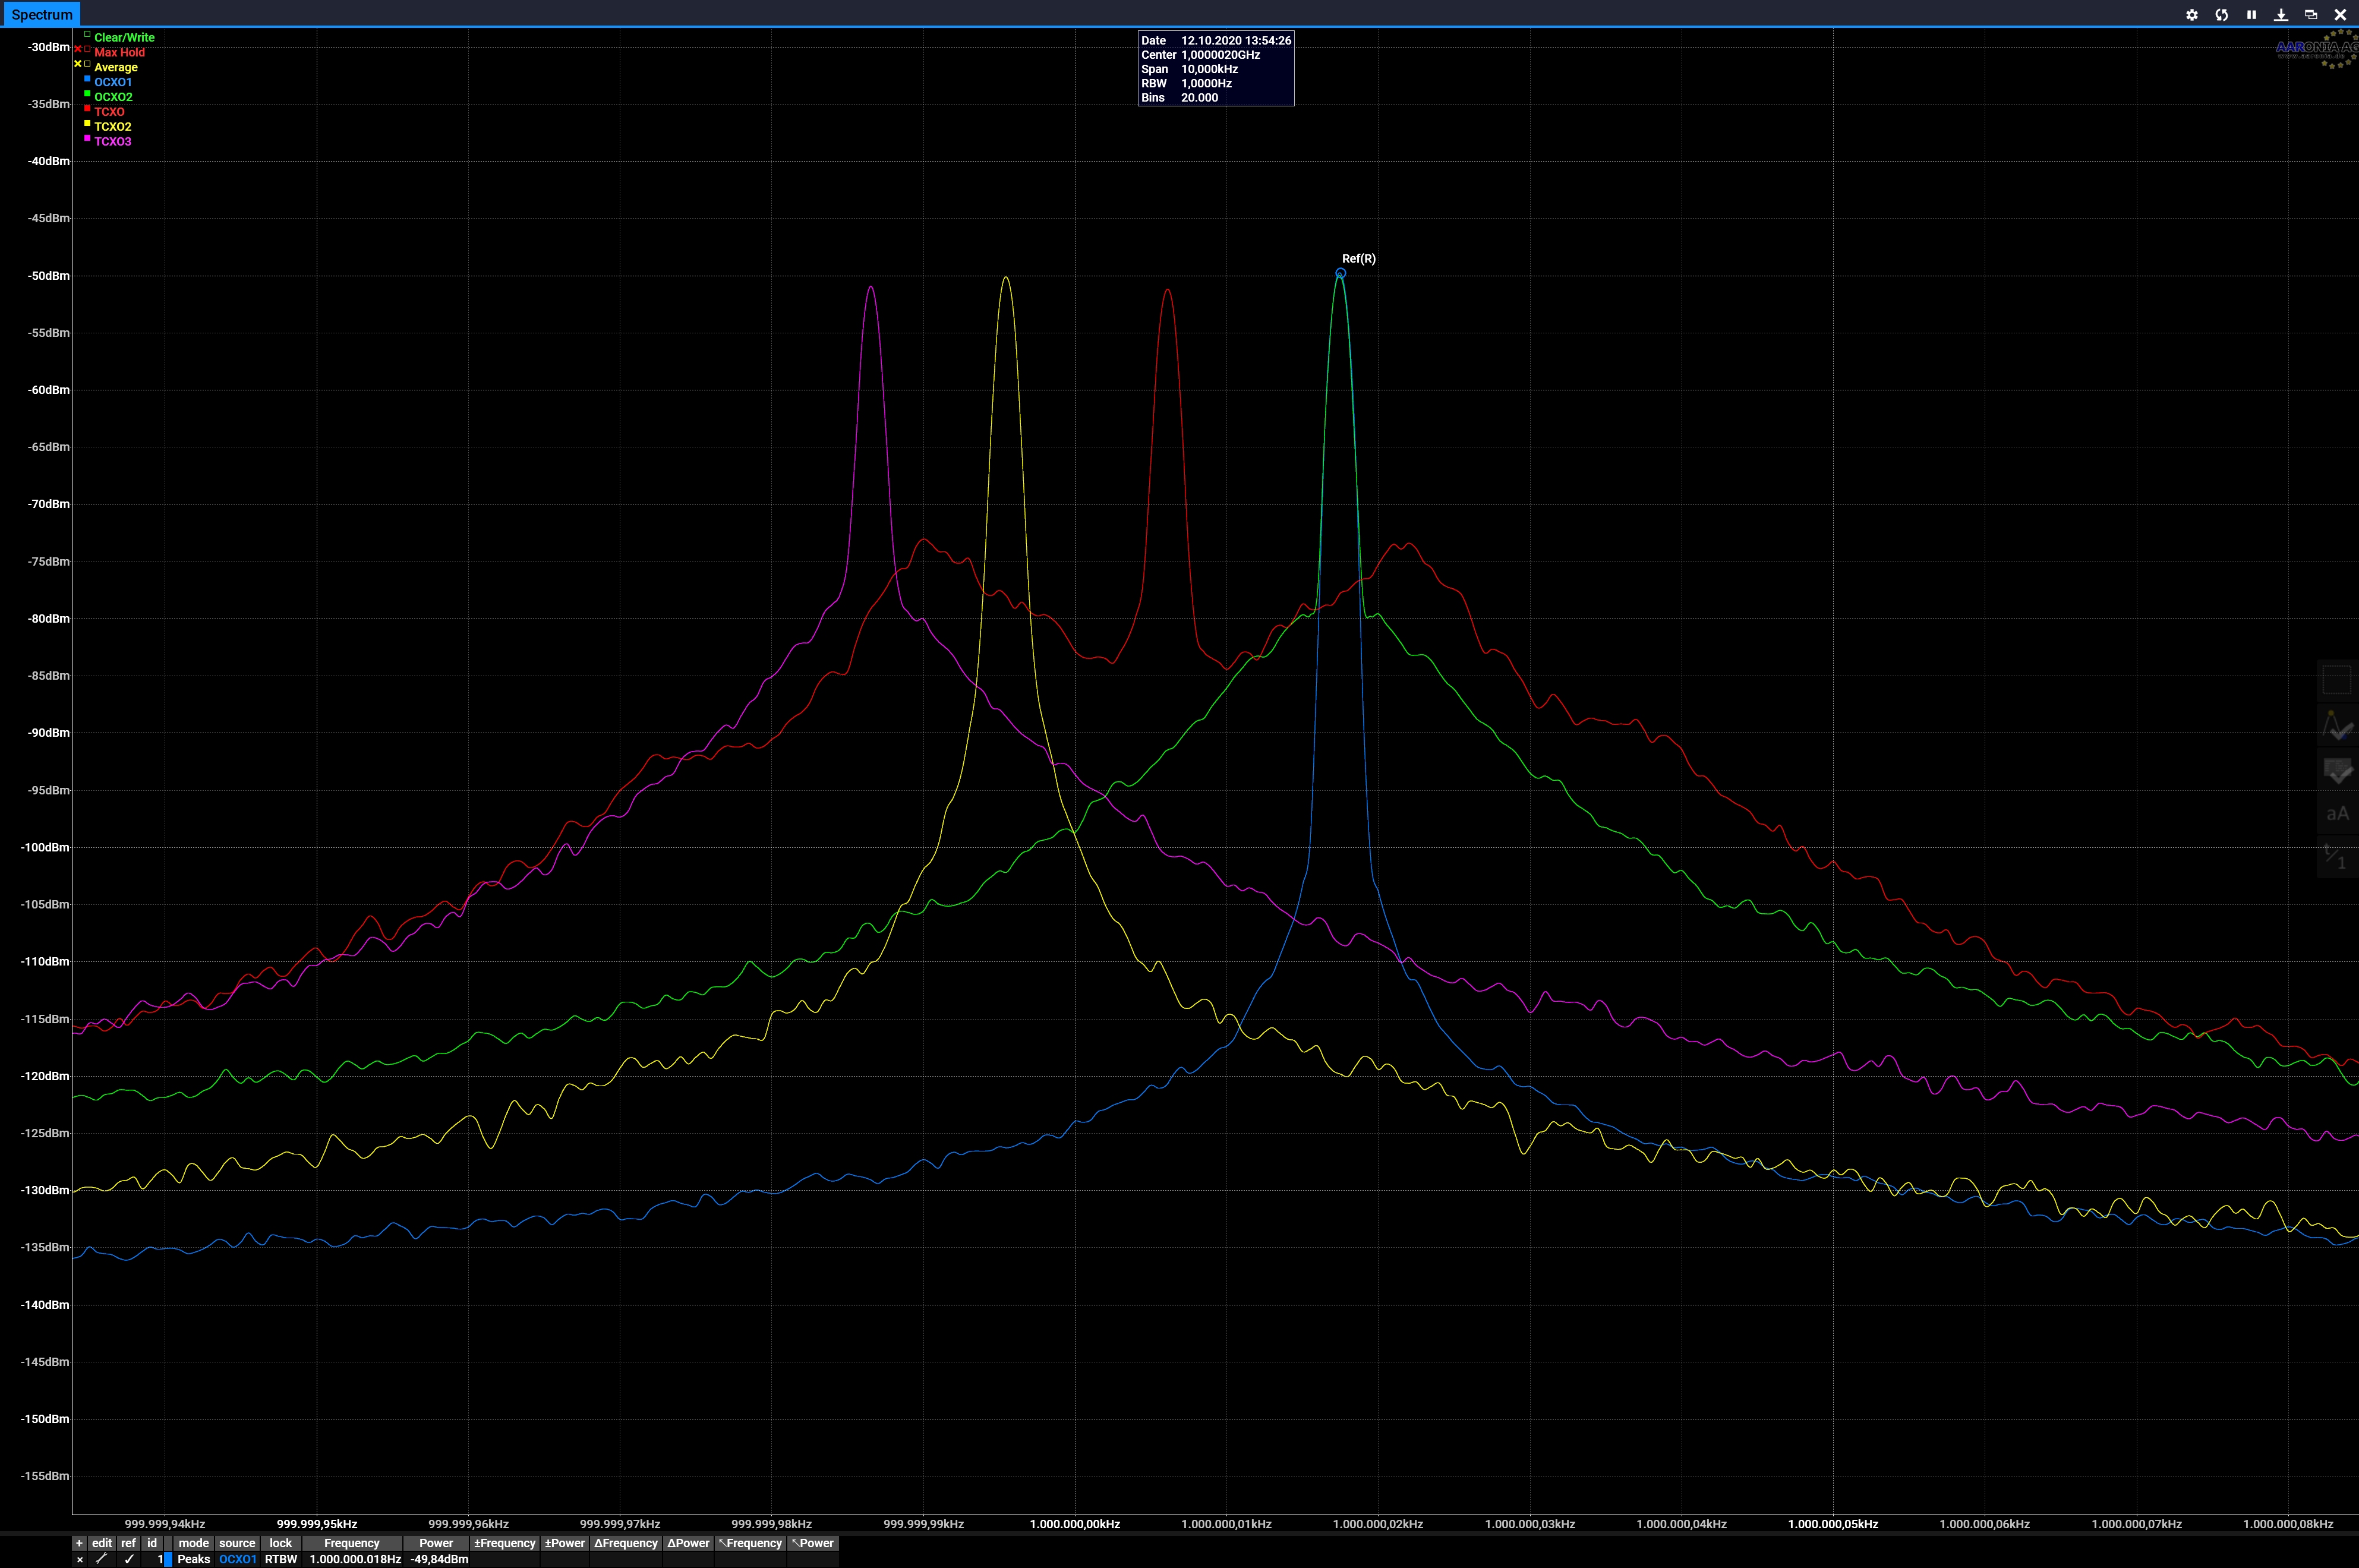Open spectrum settings gear icon
2359x1568 pixels.
pos(2192,15)
